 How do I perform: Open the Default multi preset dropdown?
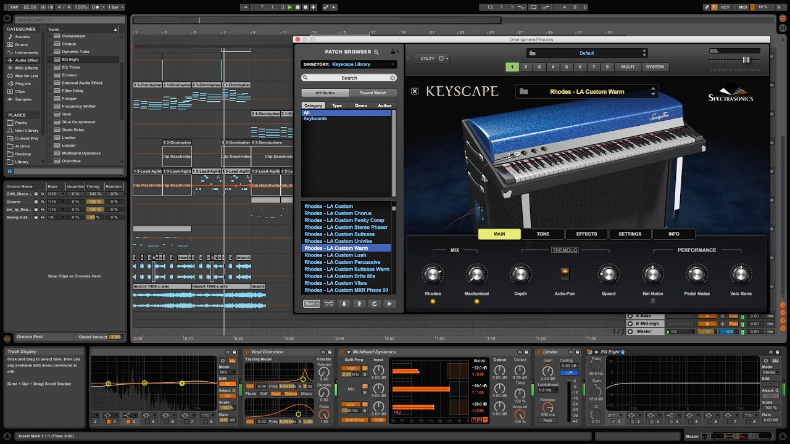point(586,53)
